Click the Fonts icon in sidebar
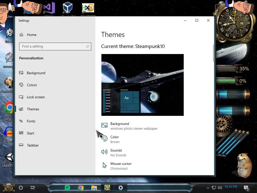This screenshot has width=257, height=193. [21, 121]
